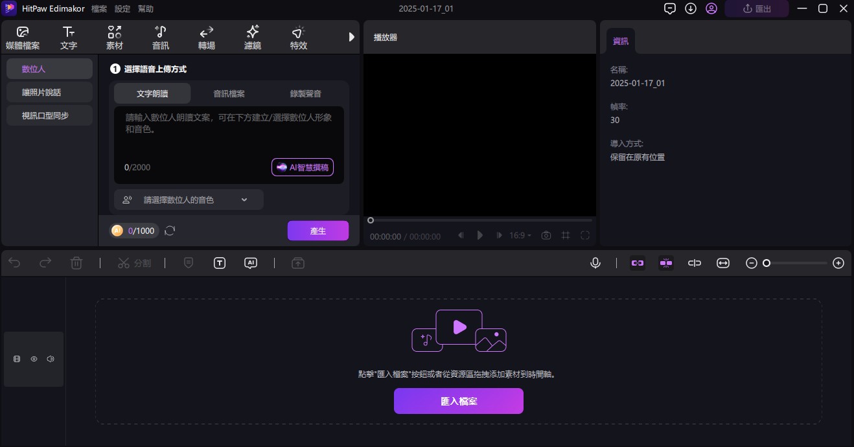Image resolution: width=854 pixels, height=447 pixels.
Task: Select 視訊口型同步 in the sidebar
Action: pyautogui.click(x=49, y=115)
